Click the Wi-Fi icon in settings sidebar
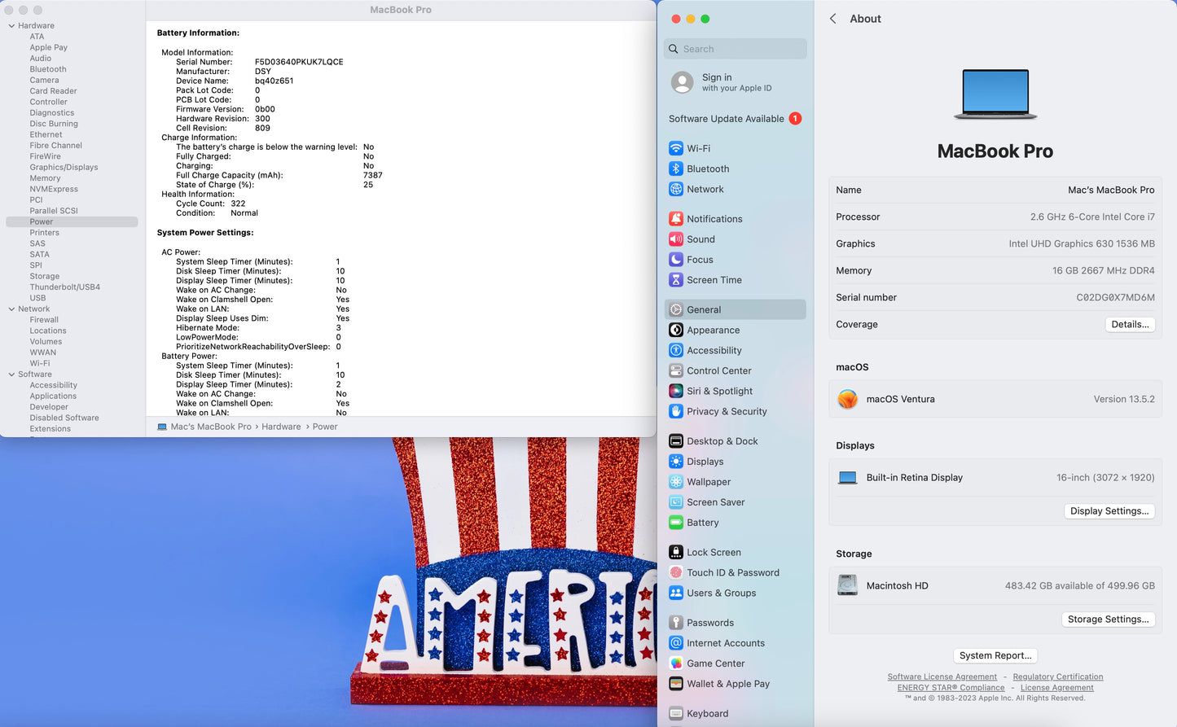The width and height of the screenshot is (1177, 727). [675, 148]
